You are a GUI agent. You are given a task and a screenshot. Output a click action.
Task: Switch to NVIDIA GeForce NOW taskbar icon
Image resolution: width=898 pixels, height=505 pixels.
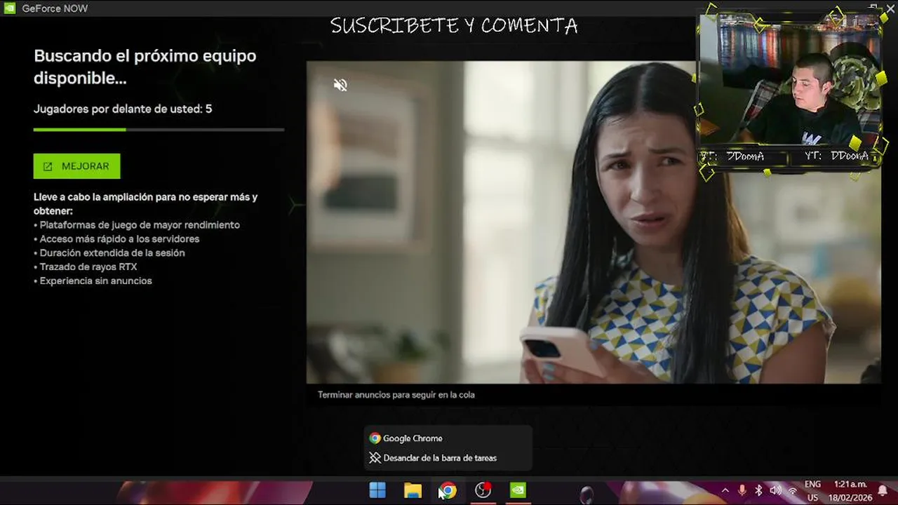518,490
